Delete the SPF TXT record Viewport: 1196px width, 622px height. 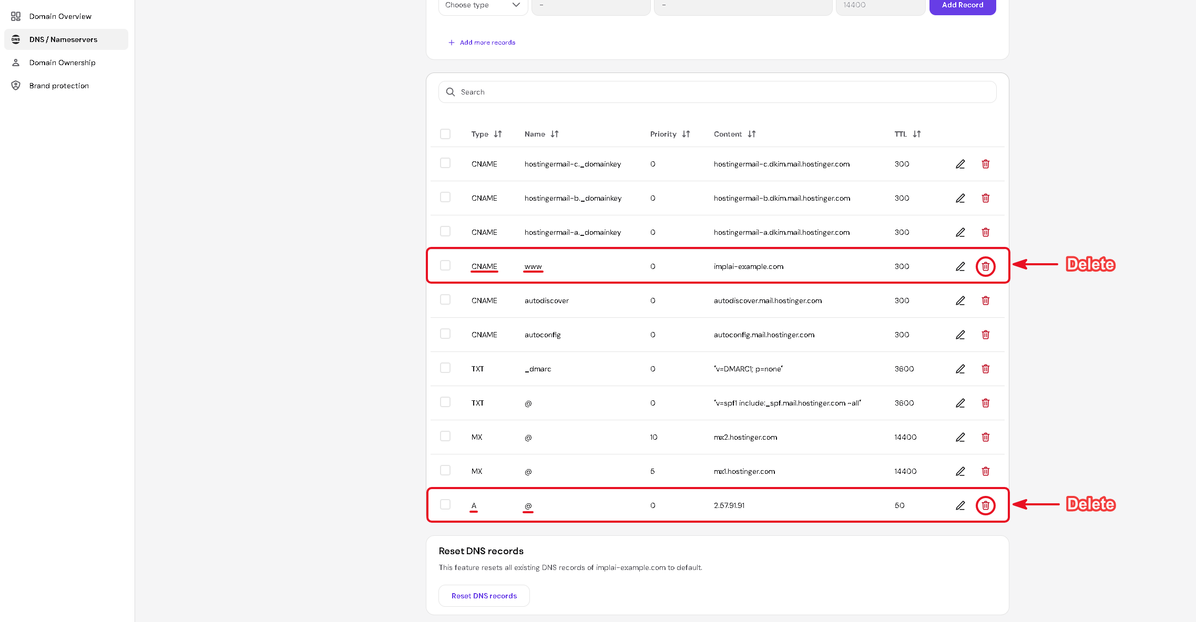(x=985, y=403)
